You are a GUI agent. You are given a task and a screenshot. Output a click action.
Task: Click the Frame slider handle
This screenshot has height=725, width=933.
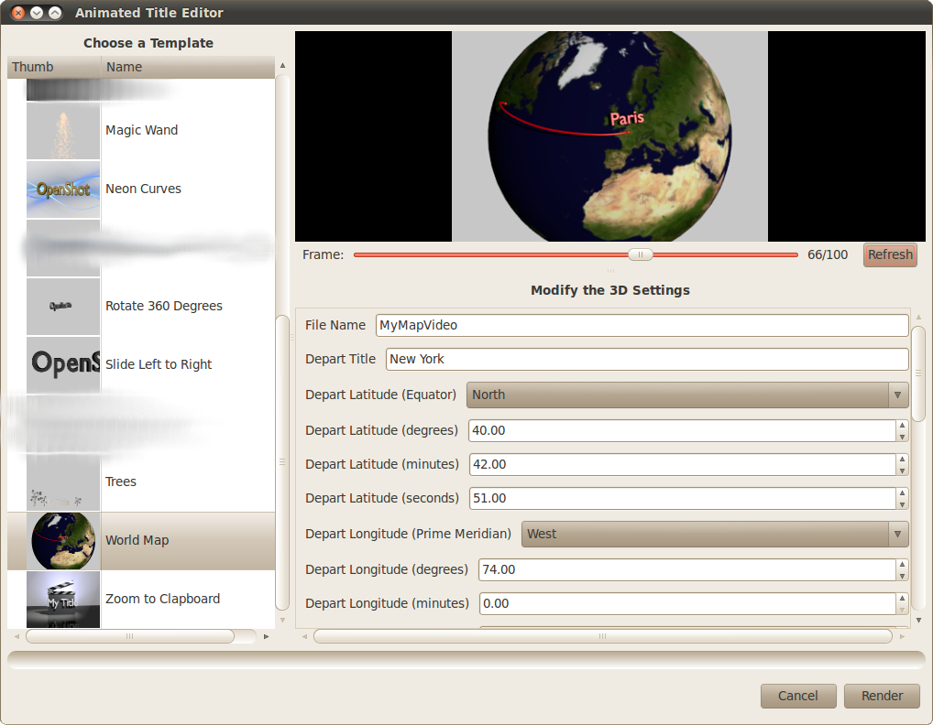[641, 255]
